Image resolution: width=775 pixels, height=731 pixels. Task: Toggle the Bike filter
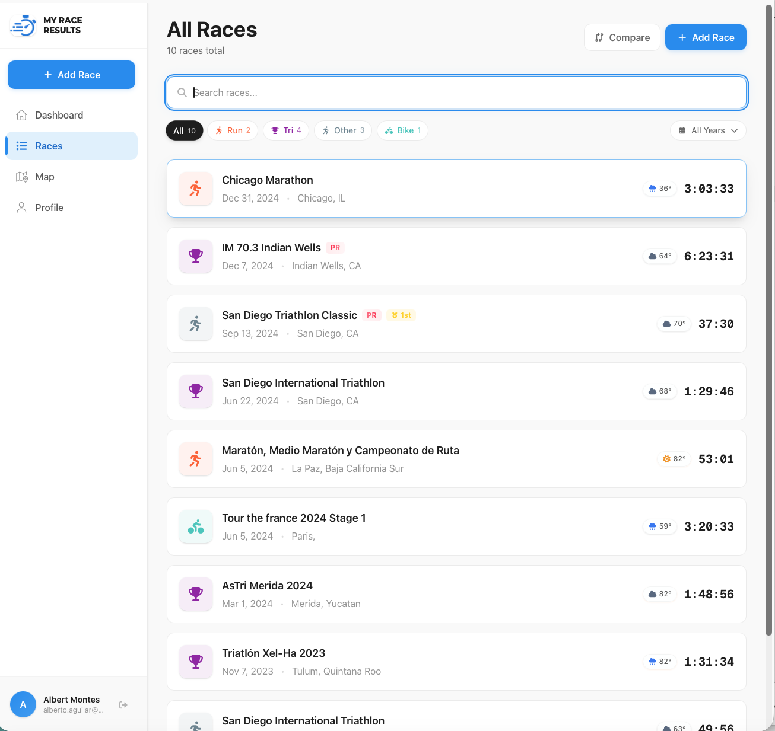pos(402,130)
